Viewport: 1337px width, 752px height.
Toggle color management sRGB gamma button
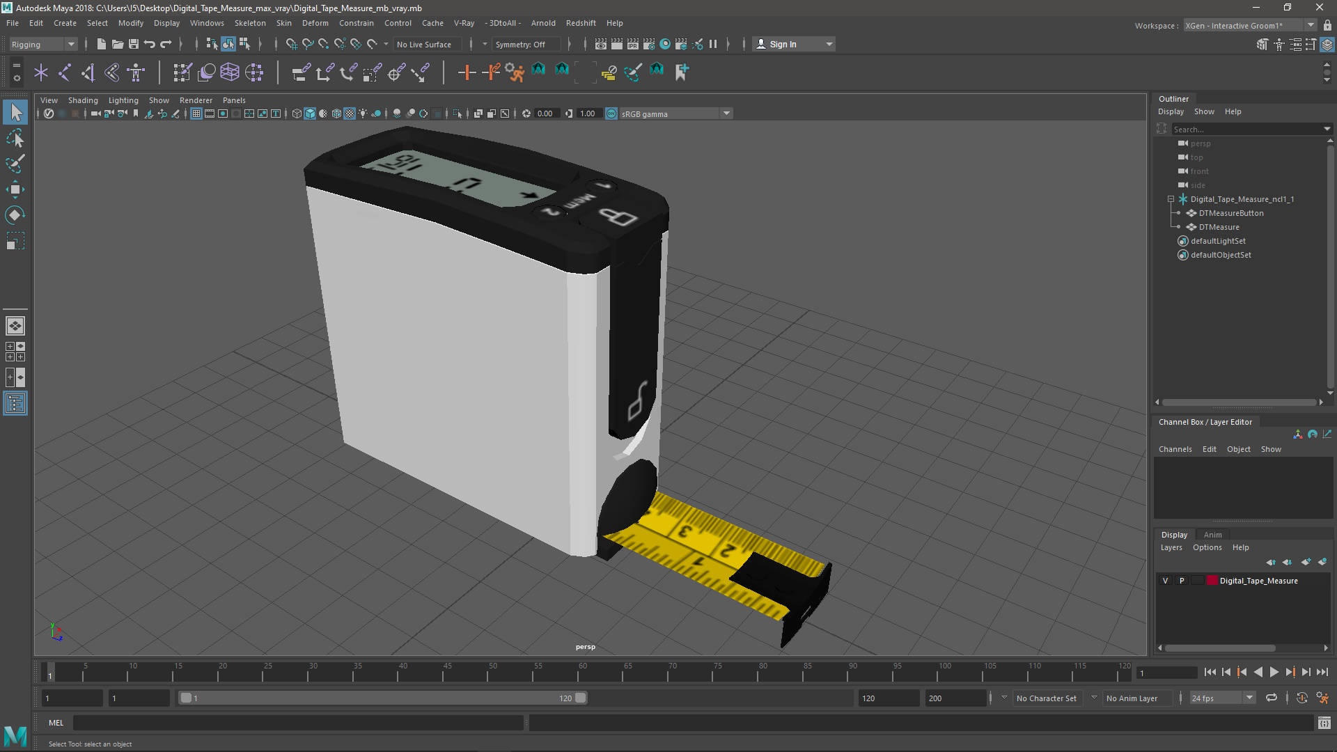(x=611, y=113)
